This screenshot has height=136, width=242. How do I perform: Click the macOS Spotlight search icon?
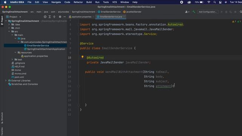(215, 2)
